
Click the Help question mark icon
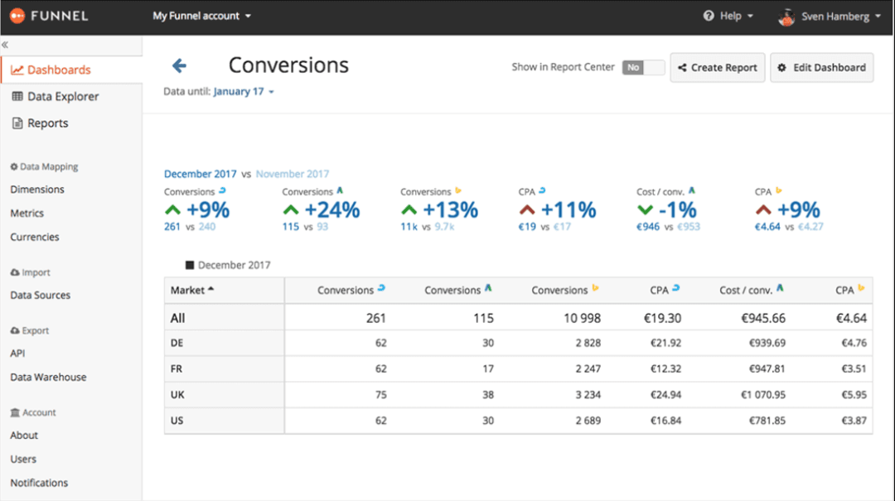[x=709, y=16]
